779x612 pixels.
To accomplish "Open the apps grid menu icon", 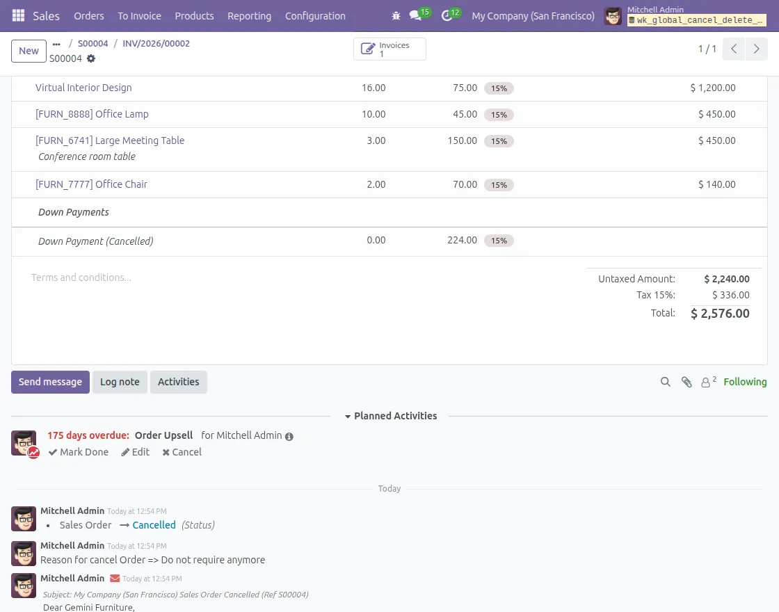I will point(18,15).
